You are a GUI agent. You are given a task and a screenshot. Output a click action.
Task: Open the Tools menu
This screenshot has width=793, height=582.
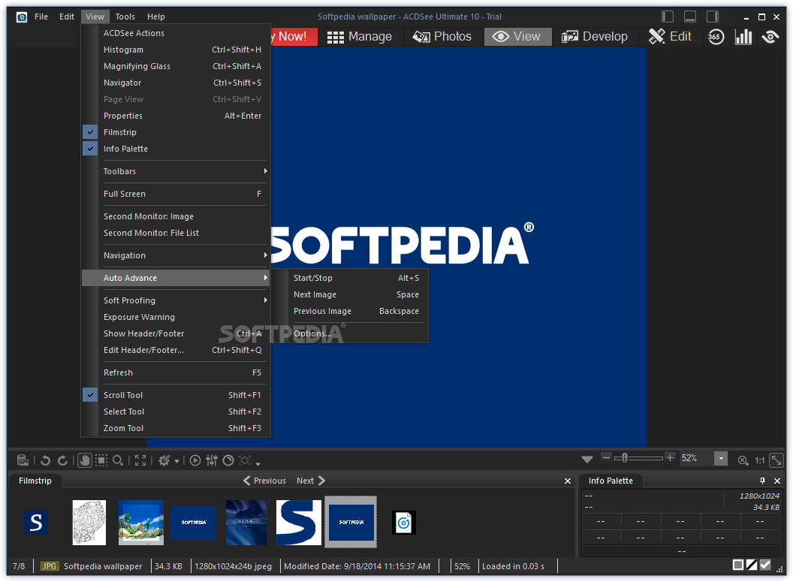pyautogui.click(x=125, y=17)
